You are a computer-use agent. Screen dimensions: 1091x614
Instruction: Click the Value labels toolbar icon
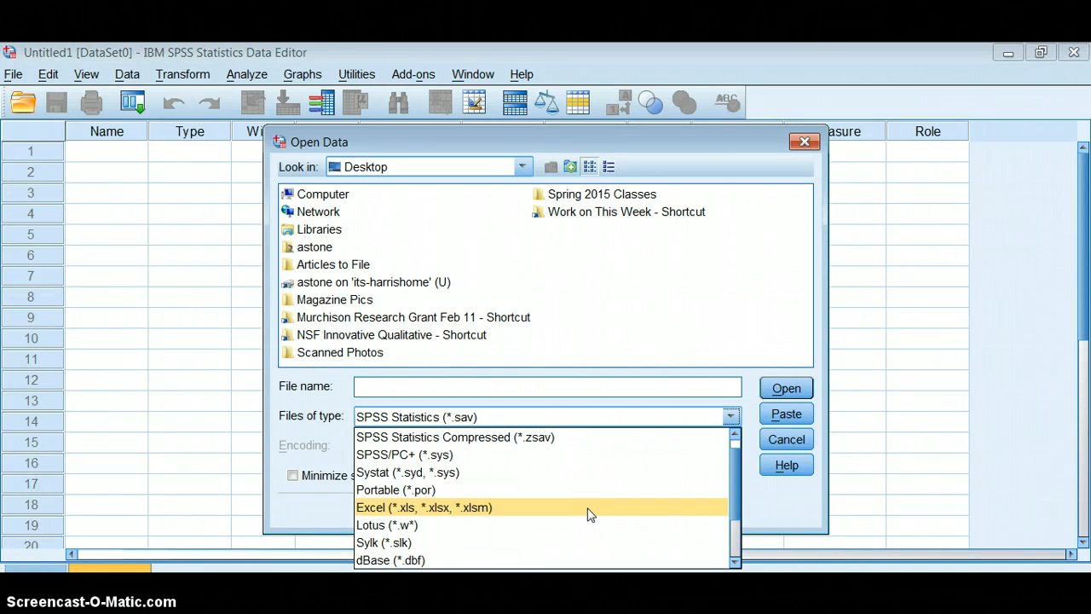click(x=619, y=103)
